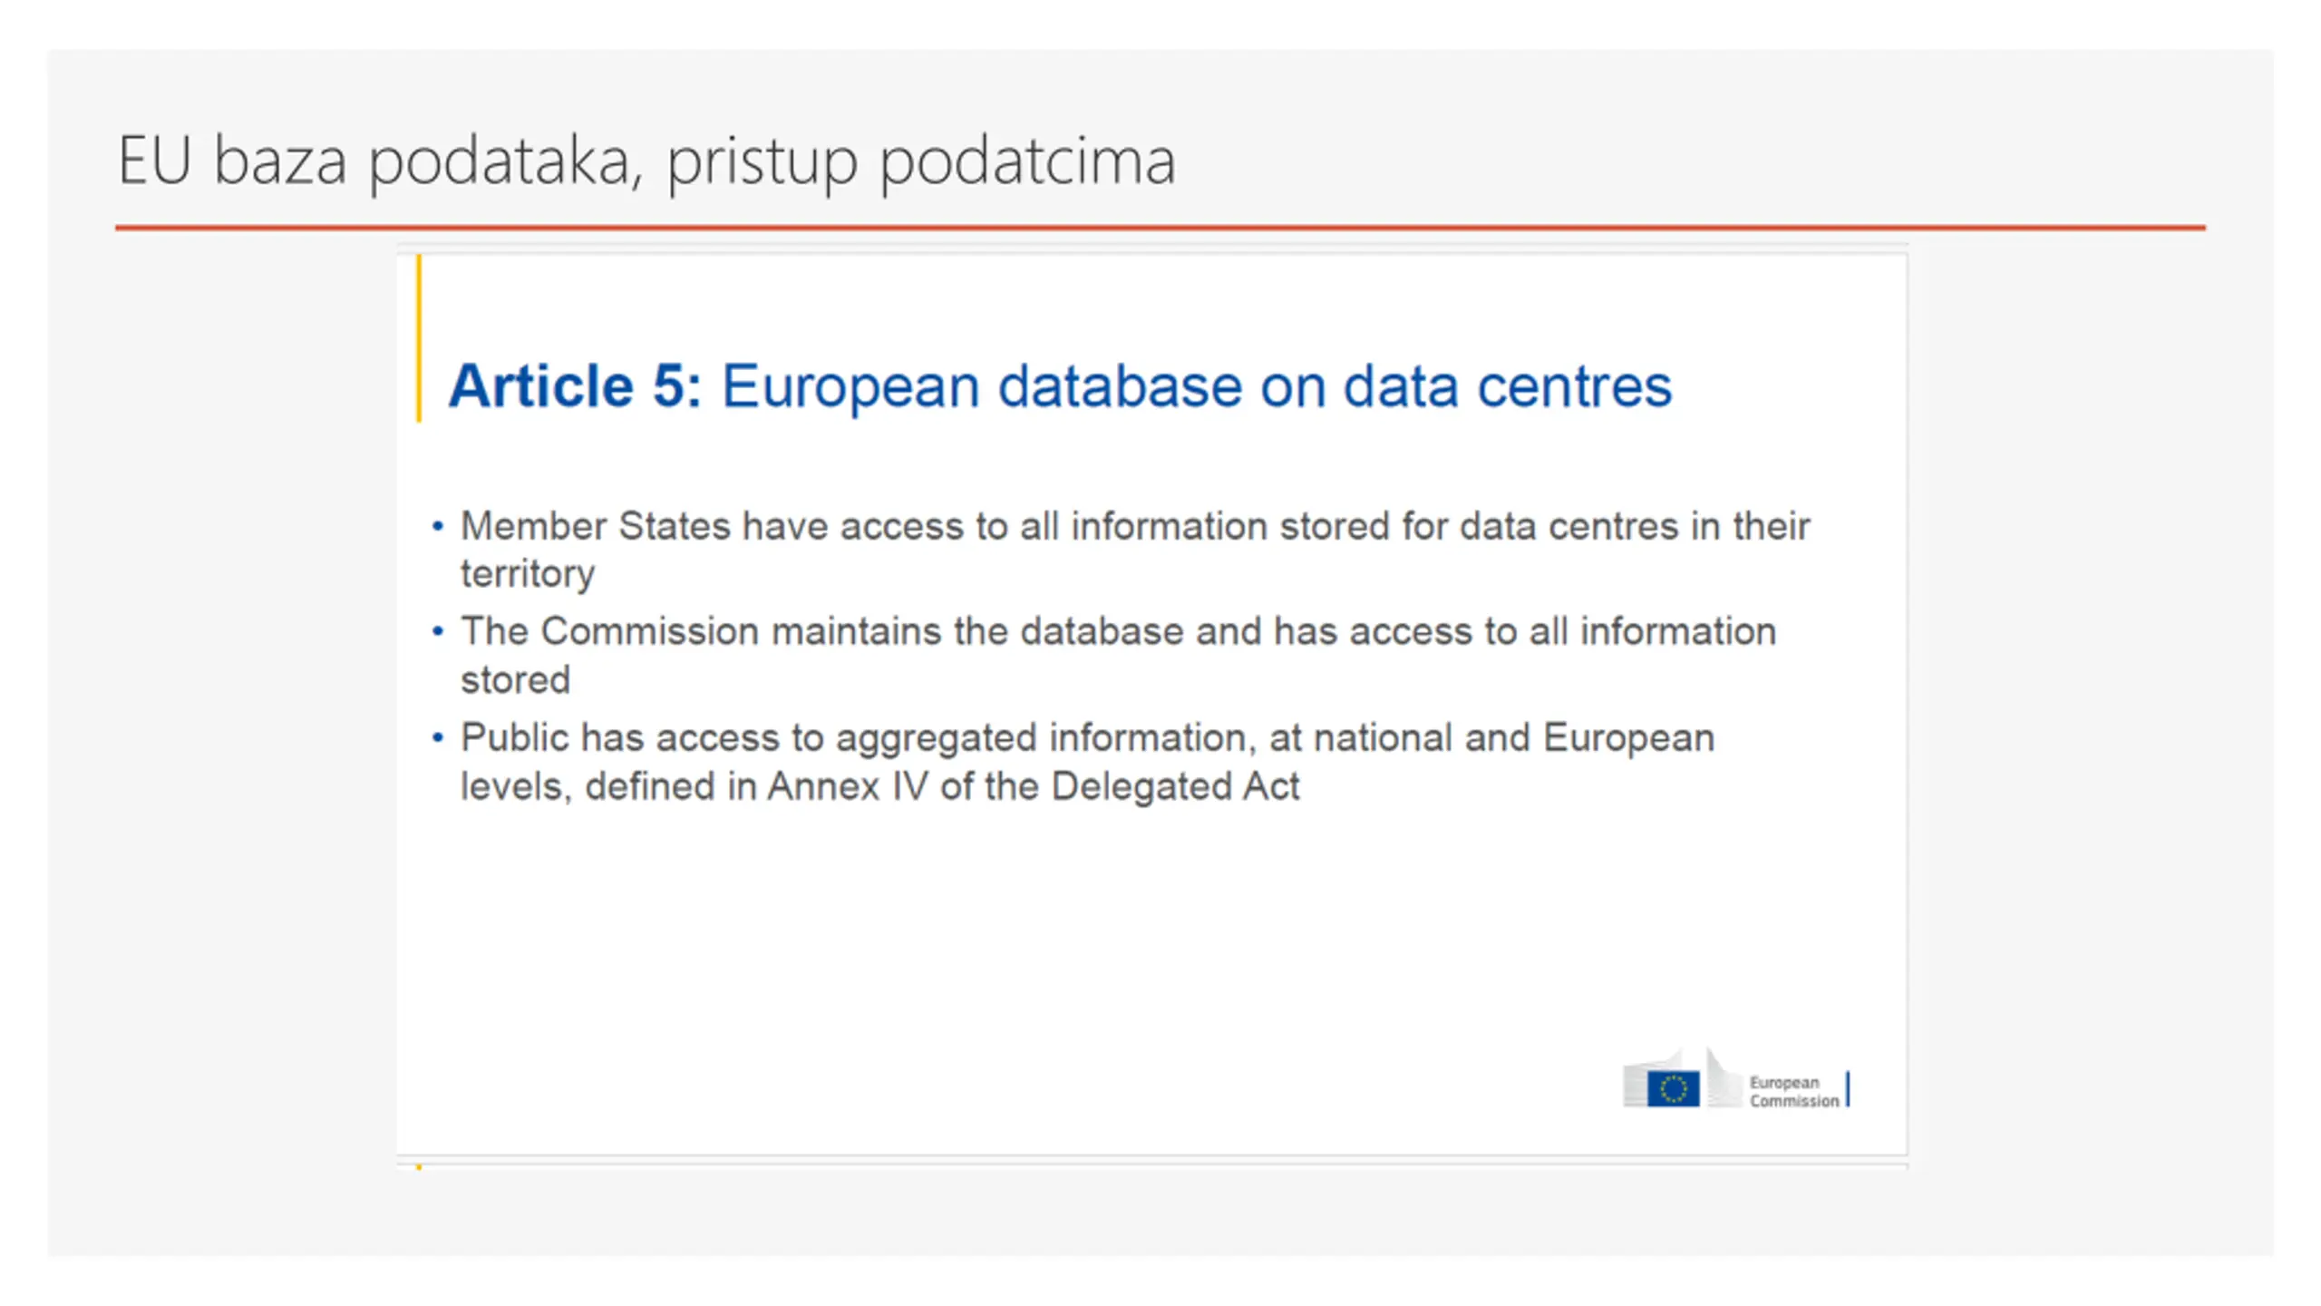2321x1306 pixels.
Task: Click the yellow vertical accent bar
Action: tap(419, 338)
